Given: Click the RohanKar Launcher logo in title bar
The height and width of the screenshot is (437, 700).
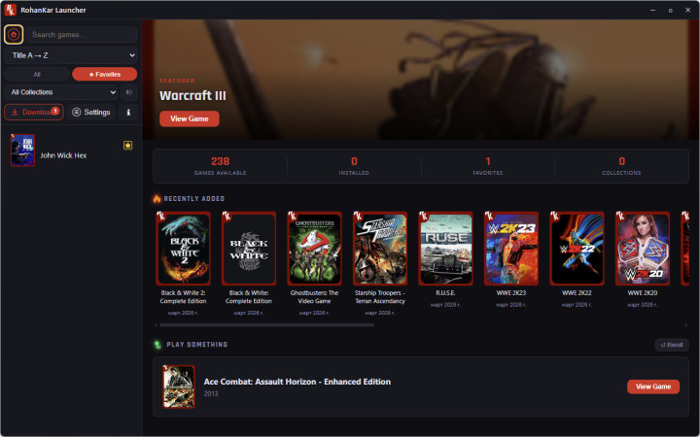Looking at the screenshot, I should 10,9.
